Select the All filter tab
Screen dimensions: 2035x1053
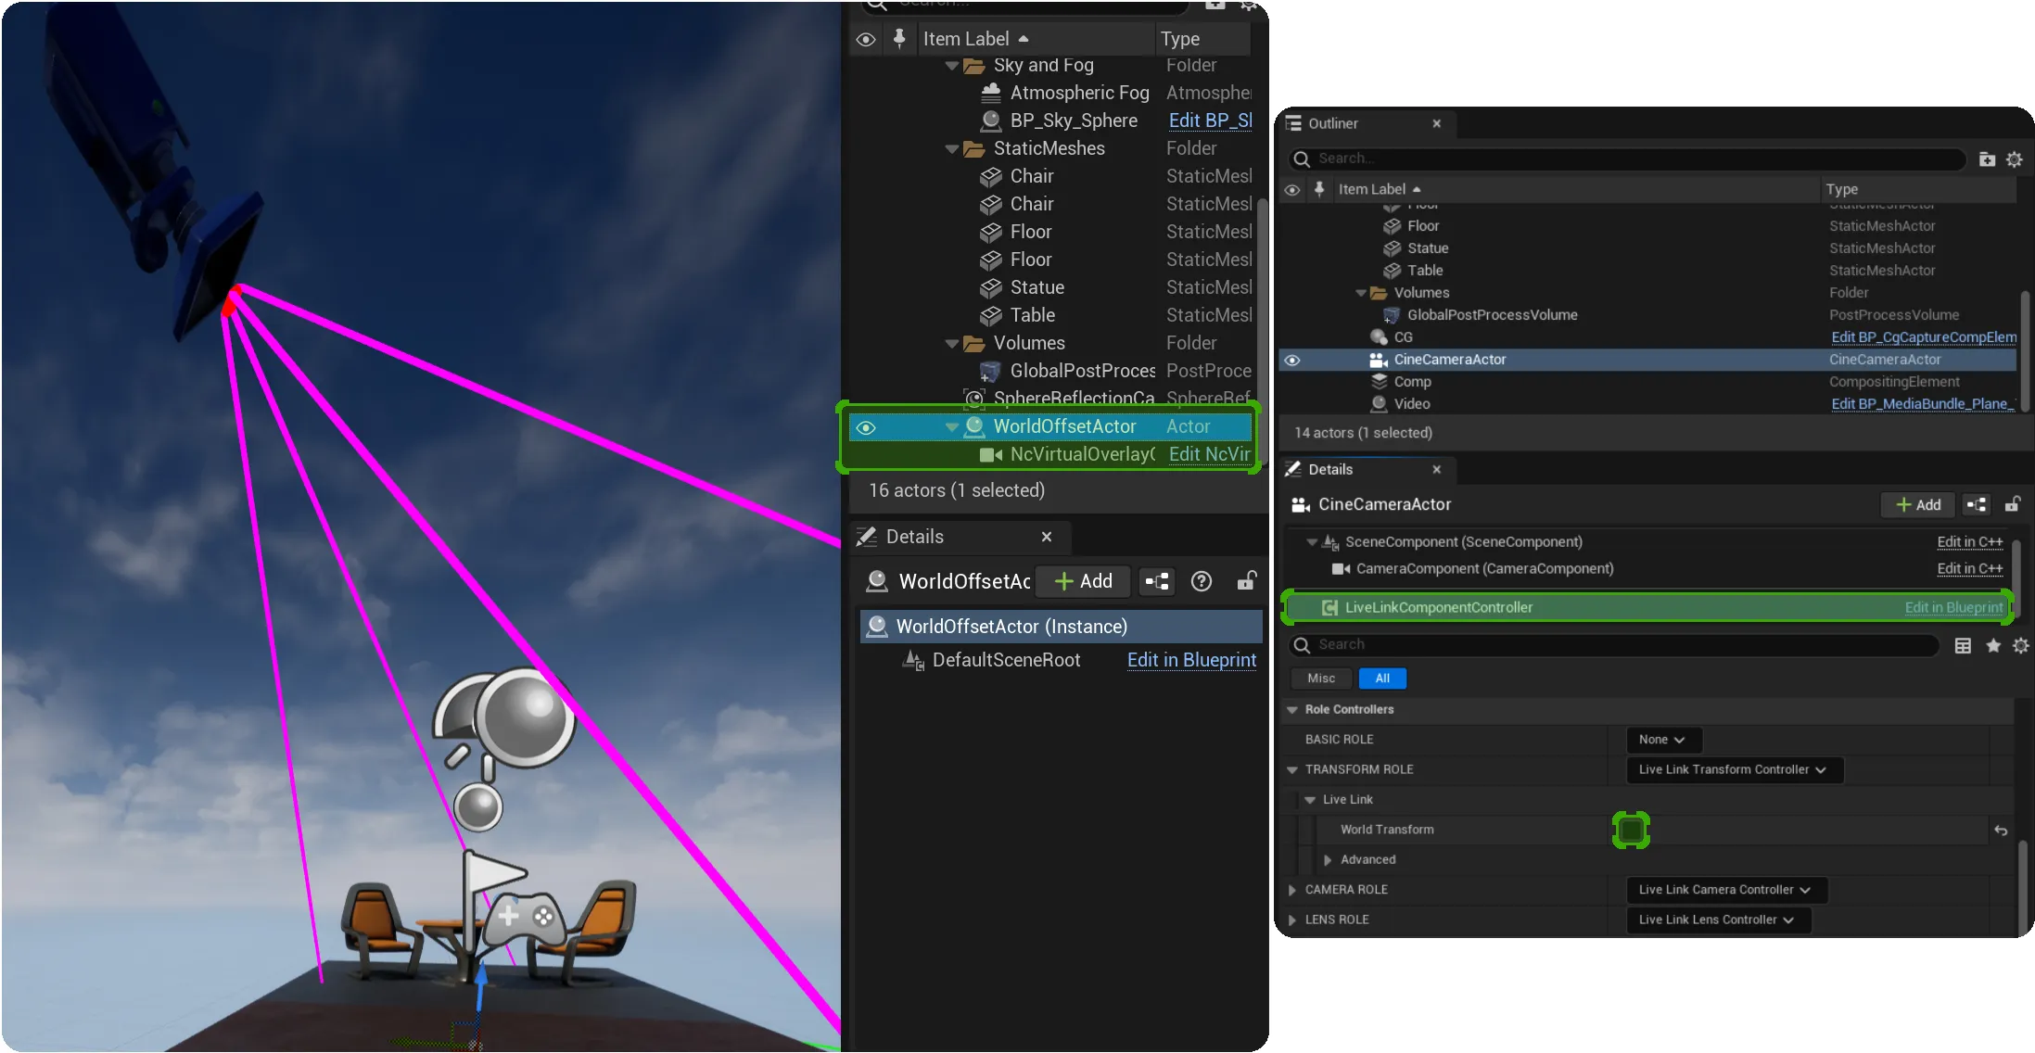click(x=1382, y=679)
